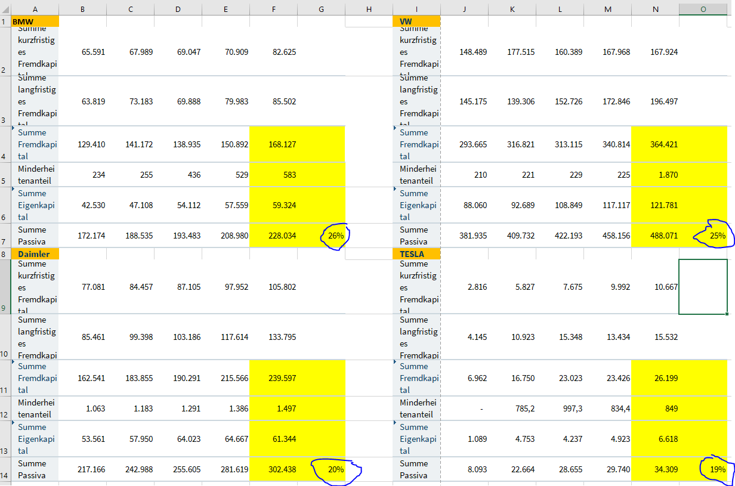Select the yellow cell with 1.870
The image size is (735, 486).
pyautogui.click(x=655, y=175)
